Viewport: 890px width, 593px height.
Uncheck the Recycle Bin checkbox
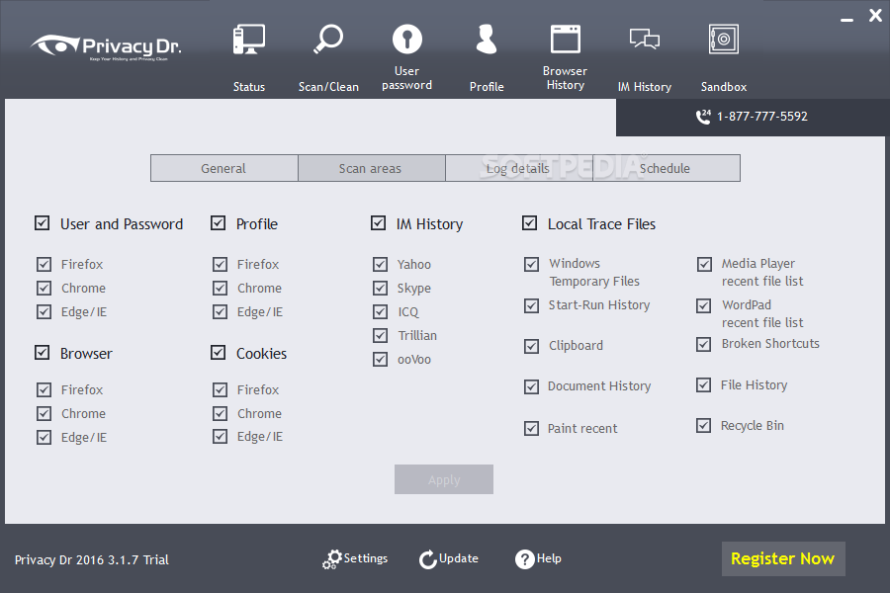703,426
